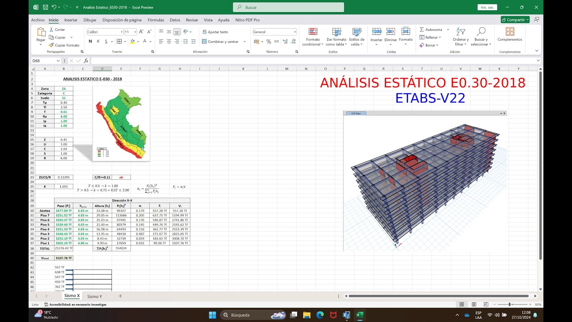Image resolution: width=572 pixels, height=322 pixels.
Task: Toggle underline formatting (S)
Action: (x=106, y=41)
